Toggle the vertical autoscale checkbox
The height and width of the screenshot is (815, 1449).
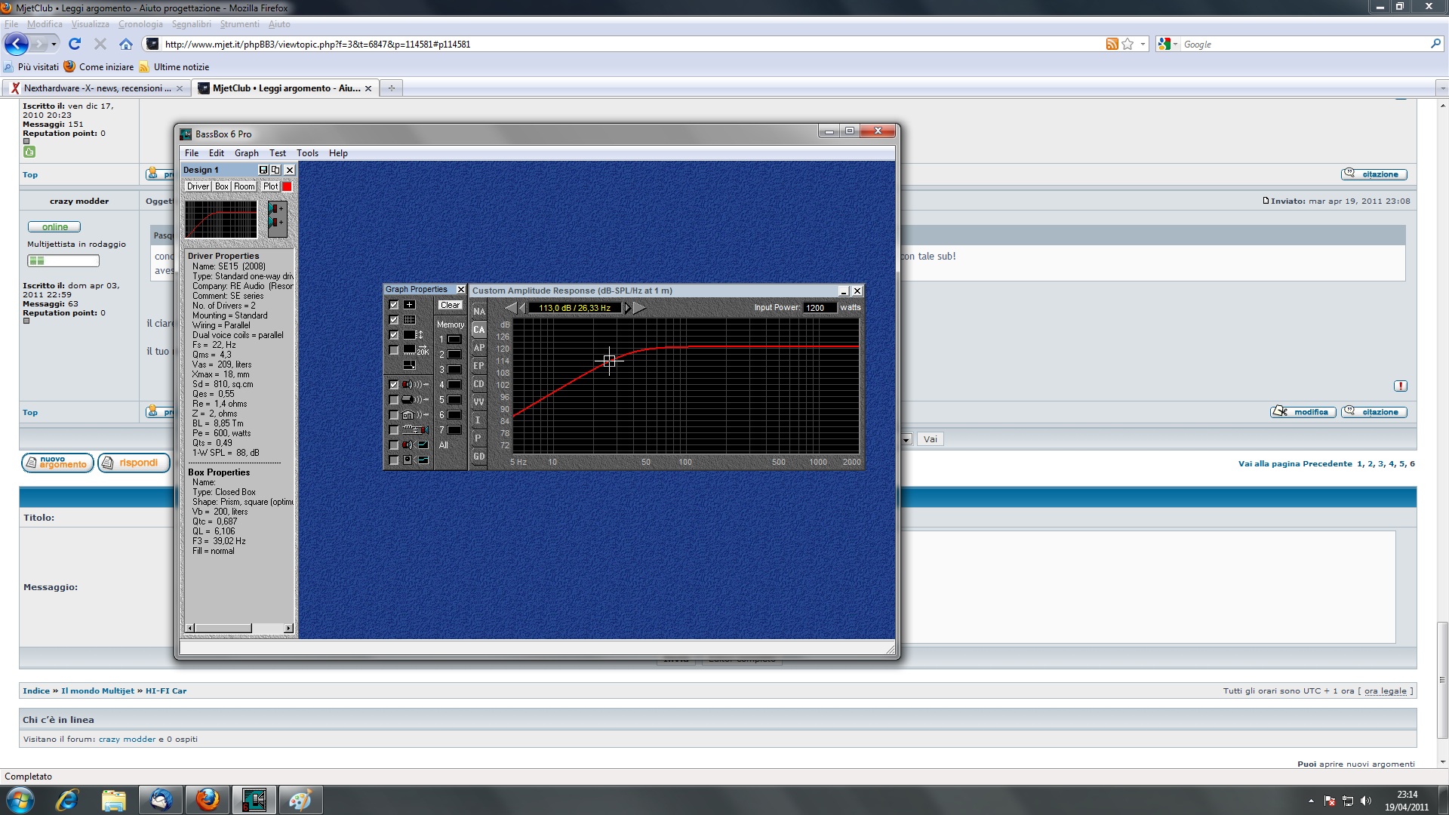coord(393,335)
